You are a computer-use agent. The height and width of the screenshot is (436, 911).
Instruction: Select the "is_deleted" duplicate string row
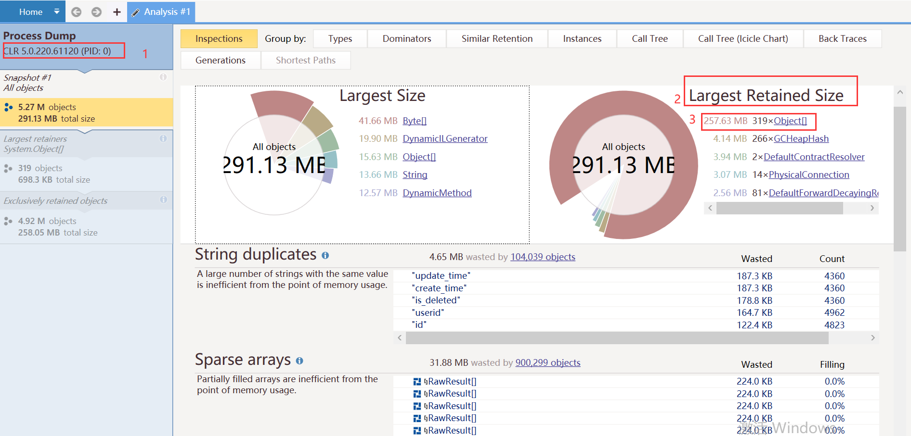pyautogui.click(x=636, y=300)
